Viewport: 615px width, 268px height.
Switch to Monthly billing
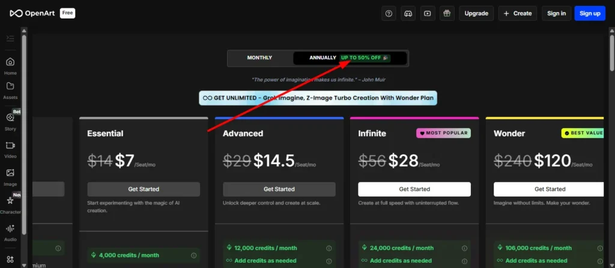coord(259,58)
